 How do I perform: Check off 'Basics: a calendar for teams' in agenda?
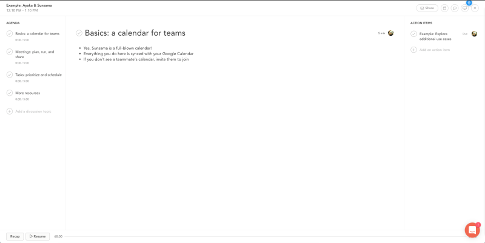pyautogui.click(x=10, y=34)
